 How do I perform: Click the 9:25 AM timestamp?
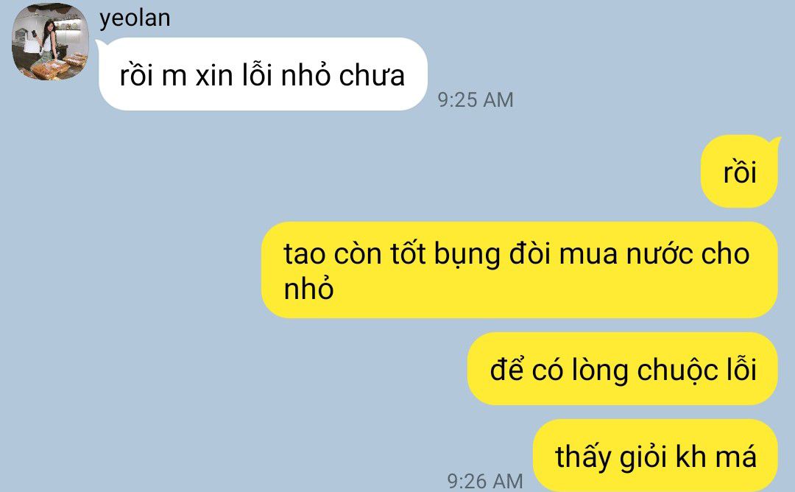pos(476,99)
